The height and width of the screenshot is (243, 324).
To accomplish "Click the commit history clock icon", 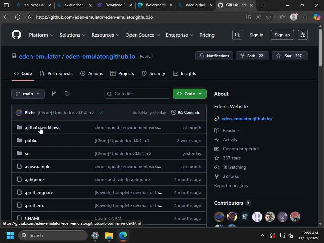I will pos(174,112).
